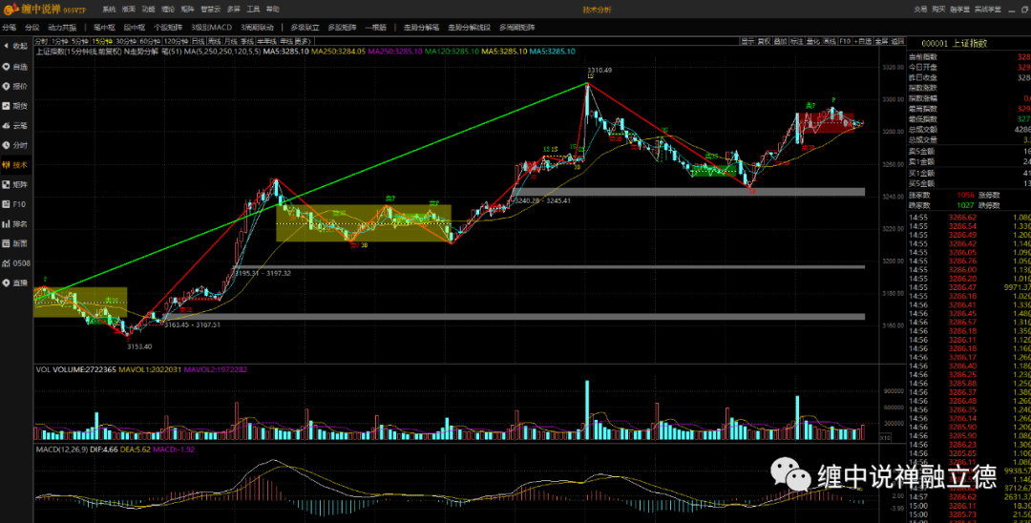Image resolution: width=1031 pixels, height=523 pixels.
Task: Open the 功能 menu
Action: [148, 10]
